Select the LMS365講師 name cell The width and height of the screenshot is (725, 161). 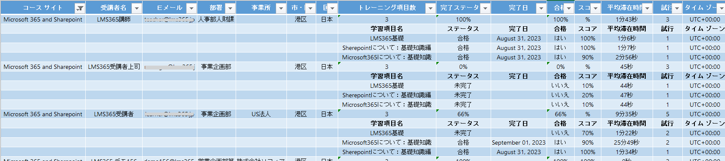click(114, 19)
